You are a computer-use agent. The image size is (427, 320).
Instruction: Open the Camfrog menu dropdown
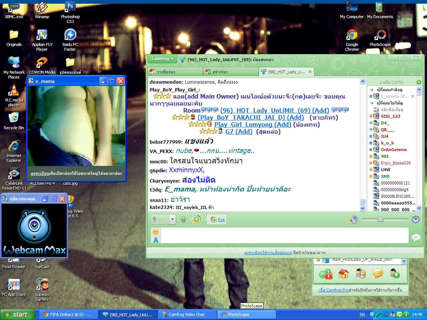click(162, 59)
